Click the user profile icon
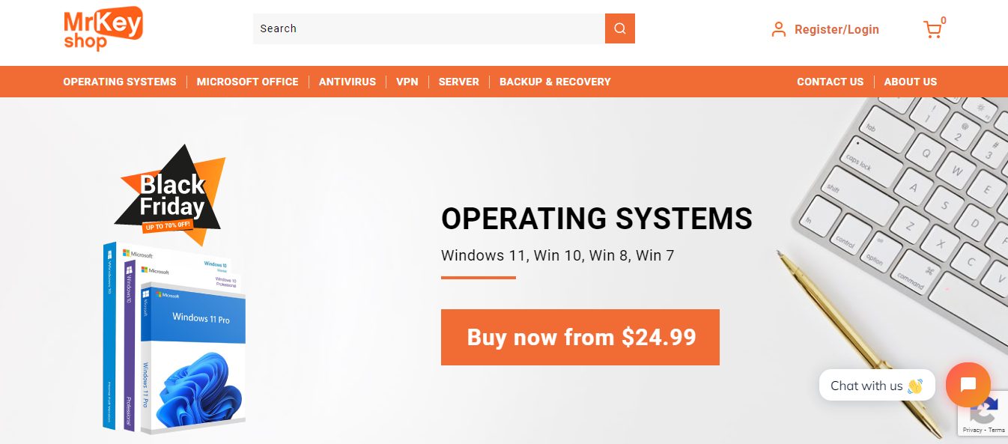This screenshot has width=1008, height=444. coord(779,29)
